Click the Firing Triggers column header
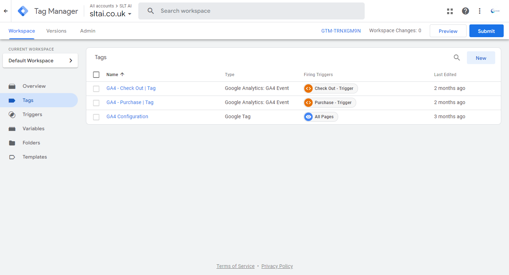This screenshot has height=275, width=509. coord(318,75)
